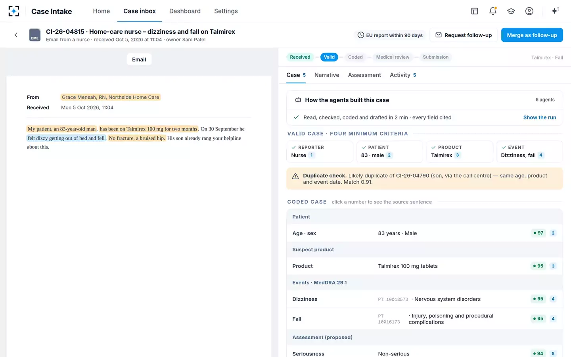Go to the Home nav item

pos(102,11)
